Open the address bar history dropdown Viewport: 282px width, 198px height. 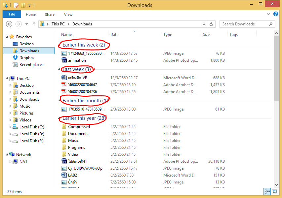click(x=205, y=24)
